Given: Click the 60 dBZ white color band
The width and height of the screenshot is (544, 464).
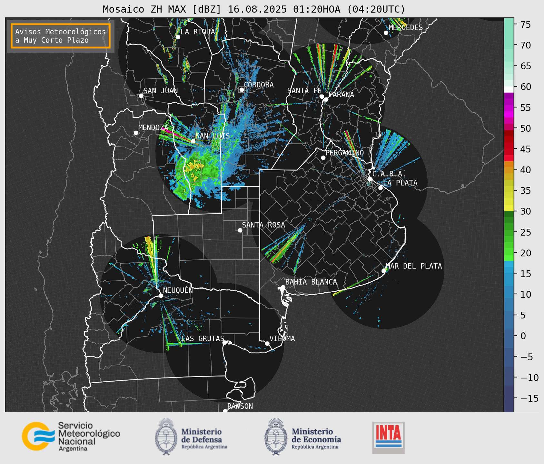Looking at the screenshot, I should (x=509, y=89).
